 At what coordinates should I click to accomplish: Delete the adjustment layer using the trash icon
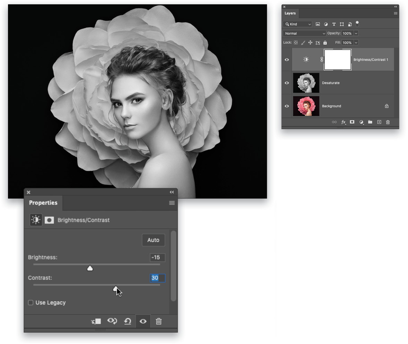159,321
